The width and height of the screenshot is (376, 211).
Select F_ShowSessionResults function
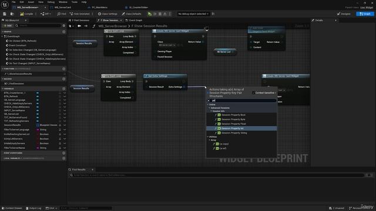19,74
